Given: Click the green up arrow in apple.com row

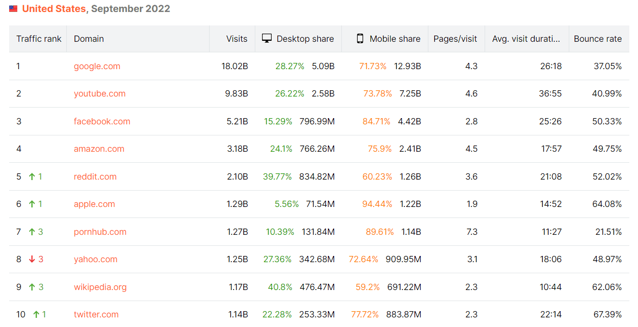Looking at the screenshot, I should 32,204.
